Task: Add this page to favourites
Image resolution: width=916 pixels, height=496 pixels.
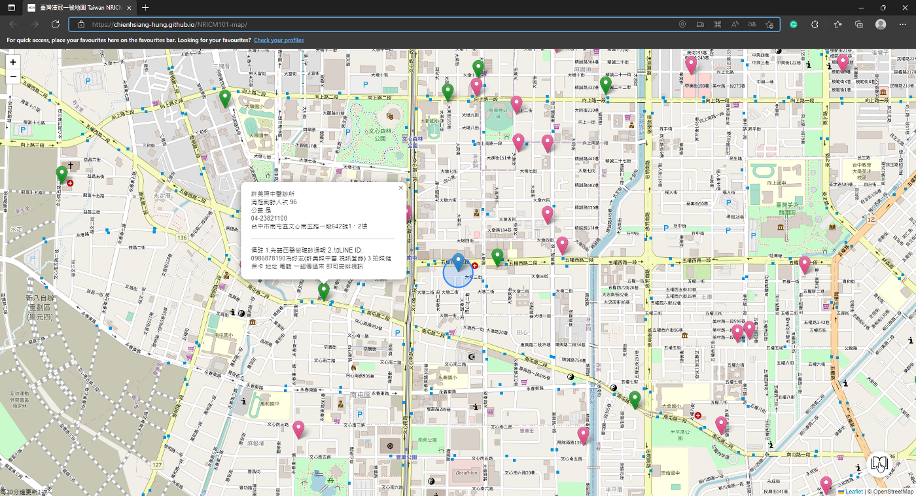Action: [x=769, y=24]
